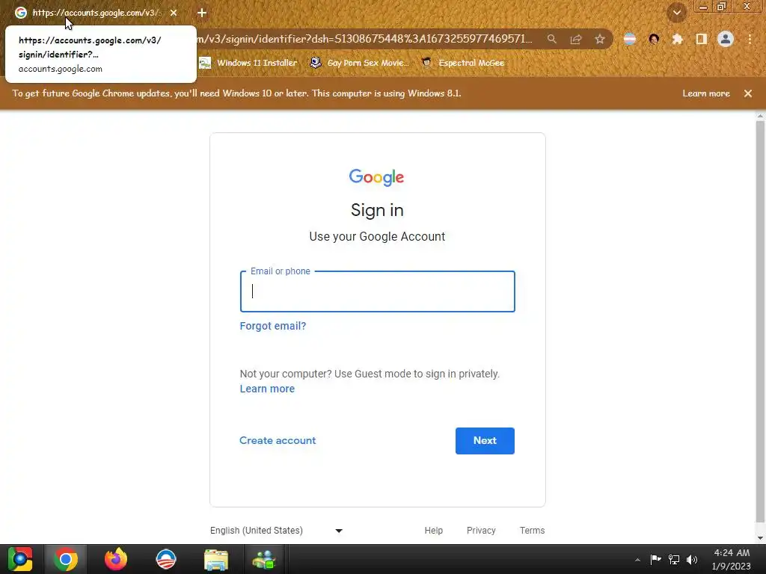This screenshot has width=766, height=574.
Task: Click the blue Next button
Action: tap(485, 441)
